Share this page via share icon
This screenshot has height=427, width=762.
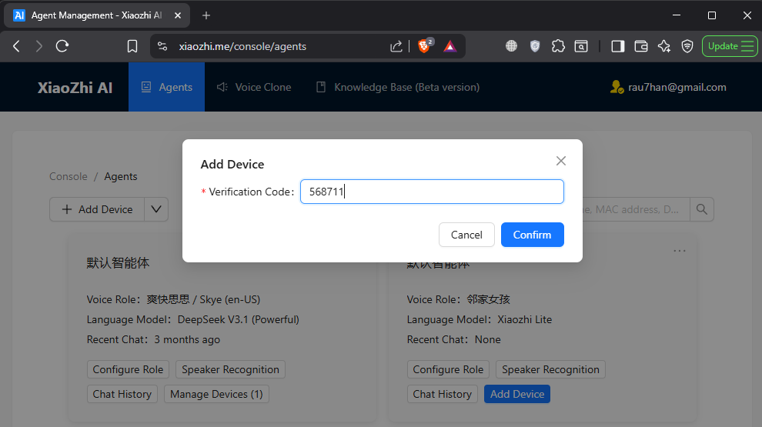pos(396,46)
